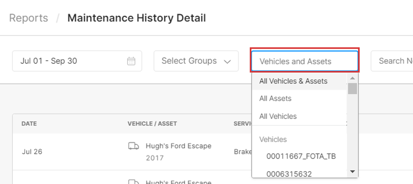Open the calendar icon in date field

coord(131,61)
